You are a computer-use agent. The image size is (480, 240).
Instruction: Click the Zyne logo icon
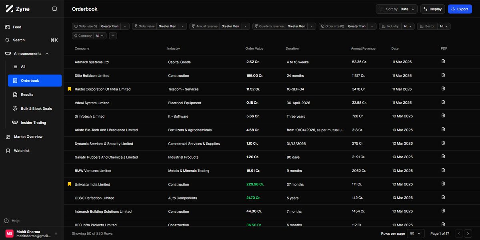[9, 9]
